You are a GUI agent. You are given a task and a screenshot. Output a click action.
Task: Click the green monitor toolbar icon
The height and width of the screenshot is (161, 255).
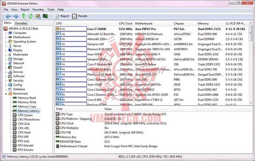tap(45, 16)
